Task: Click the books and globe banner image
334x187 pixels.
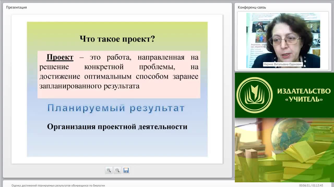Action: click(x=284, y=150)
